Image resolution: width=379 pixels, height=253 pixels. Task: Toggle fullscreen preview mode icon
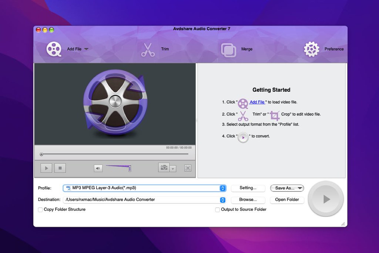(188, 168)
